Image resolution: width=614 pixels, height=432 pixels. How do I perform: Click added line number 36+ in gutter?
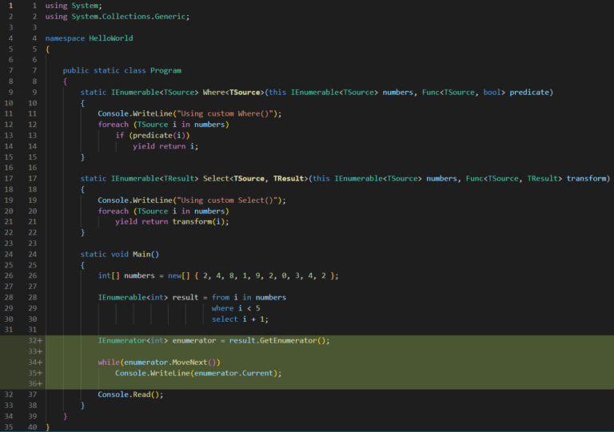[34, 383]
